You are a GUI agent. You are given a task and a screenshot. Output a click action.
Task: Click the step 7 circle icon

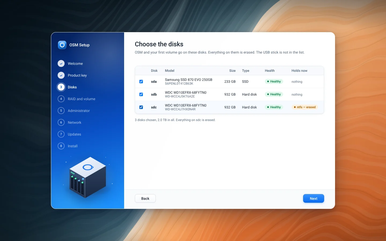click(x=61, y=134)
